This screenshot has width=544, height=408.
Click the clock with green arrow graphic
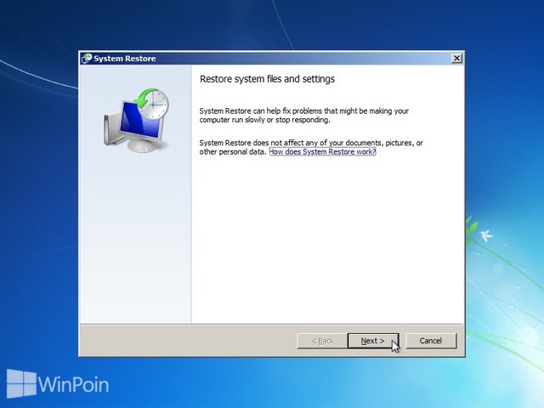point(152,104)
